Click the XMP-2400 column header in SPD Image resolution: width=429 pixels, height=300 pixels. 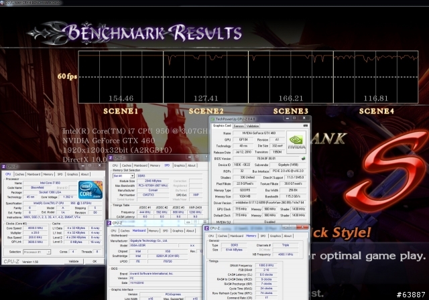195,208
